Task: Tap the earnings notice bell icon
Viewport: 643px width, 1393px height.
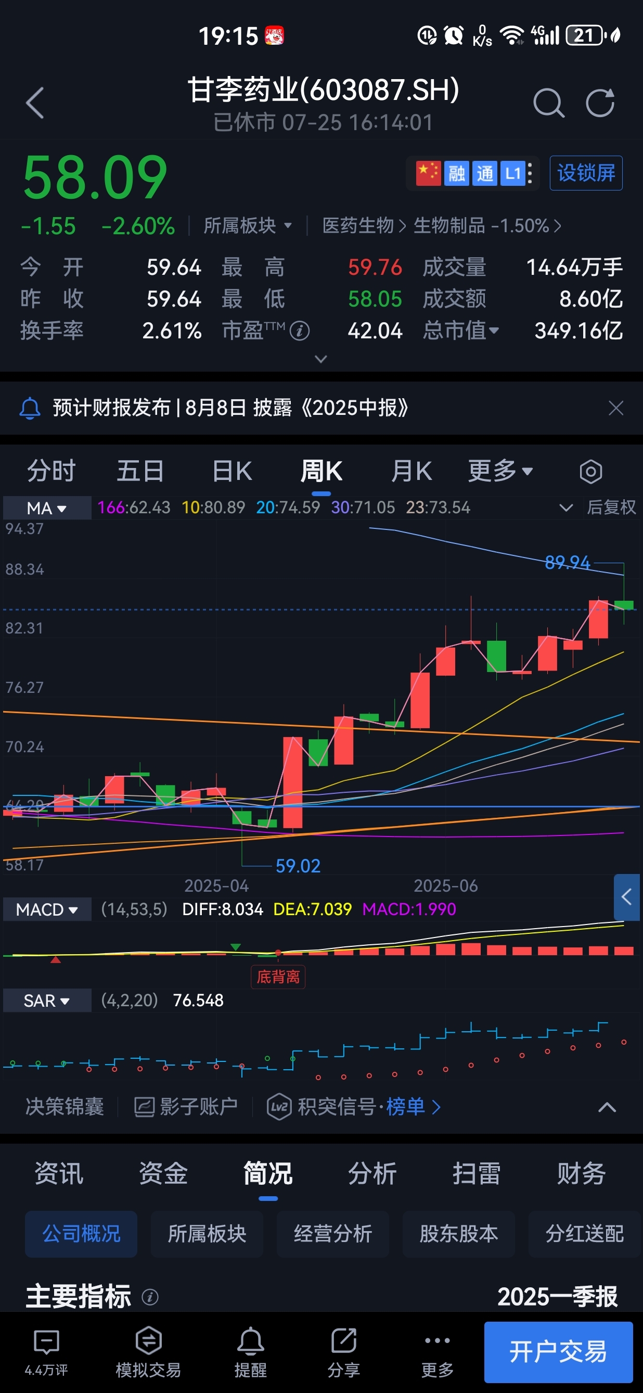Action: 30,408
